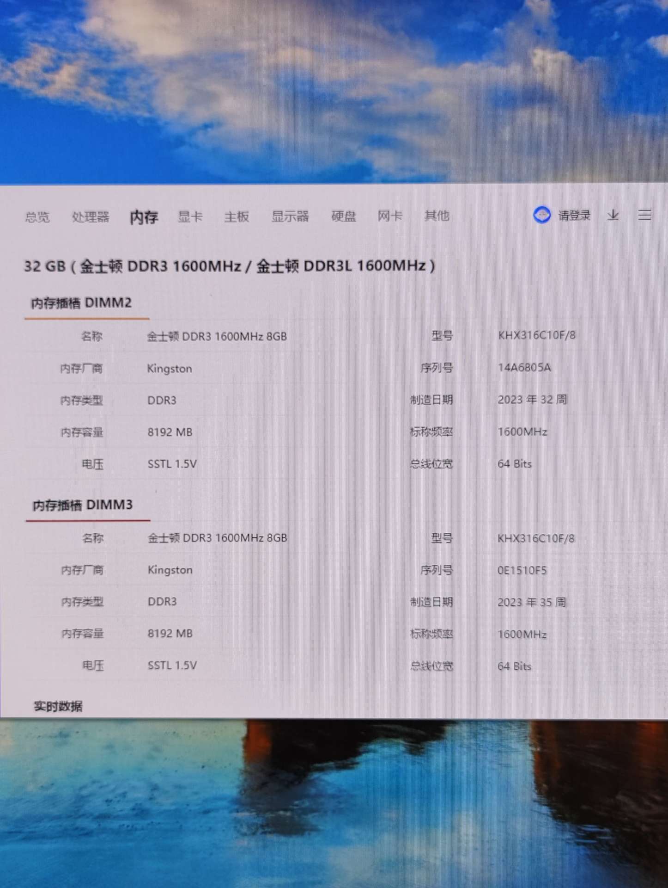Viewport: 668px width, 888px height.
Task: Click the 实时数据 realtime data heading
Action: coord(58,706)
